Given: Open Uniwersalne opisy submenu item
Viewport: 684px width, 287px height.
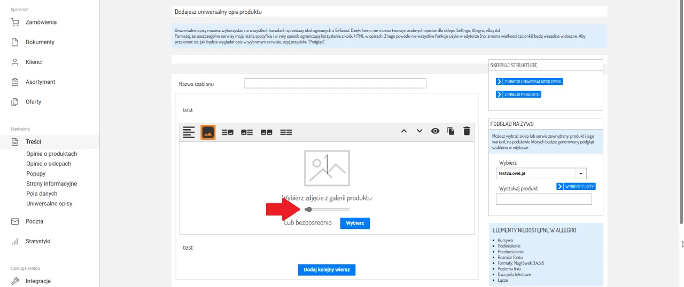Looking at the screenshot, I should [x=49, y=204].
